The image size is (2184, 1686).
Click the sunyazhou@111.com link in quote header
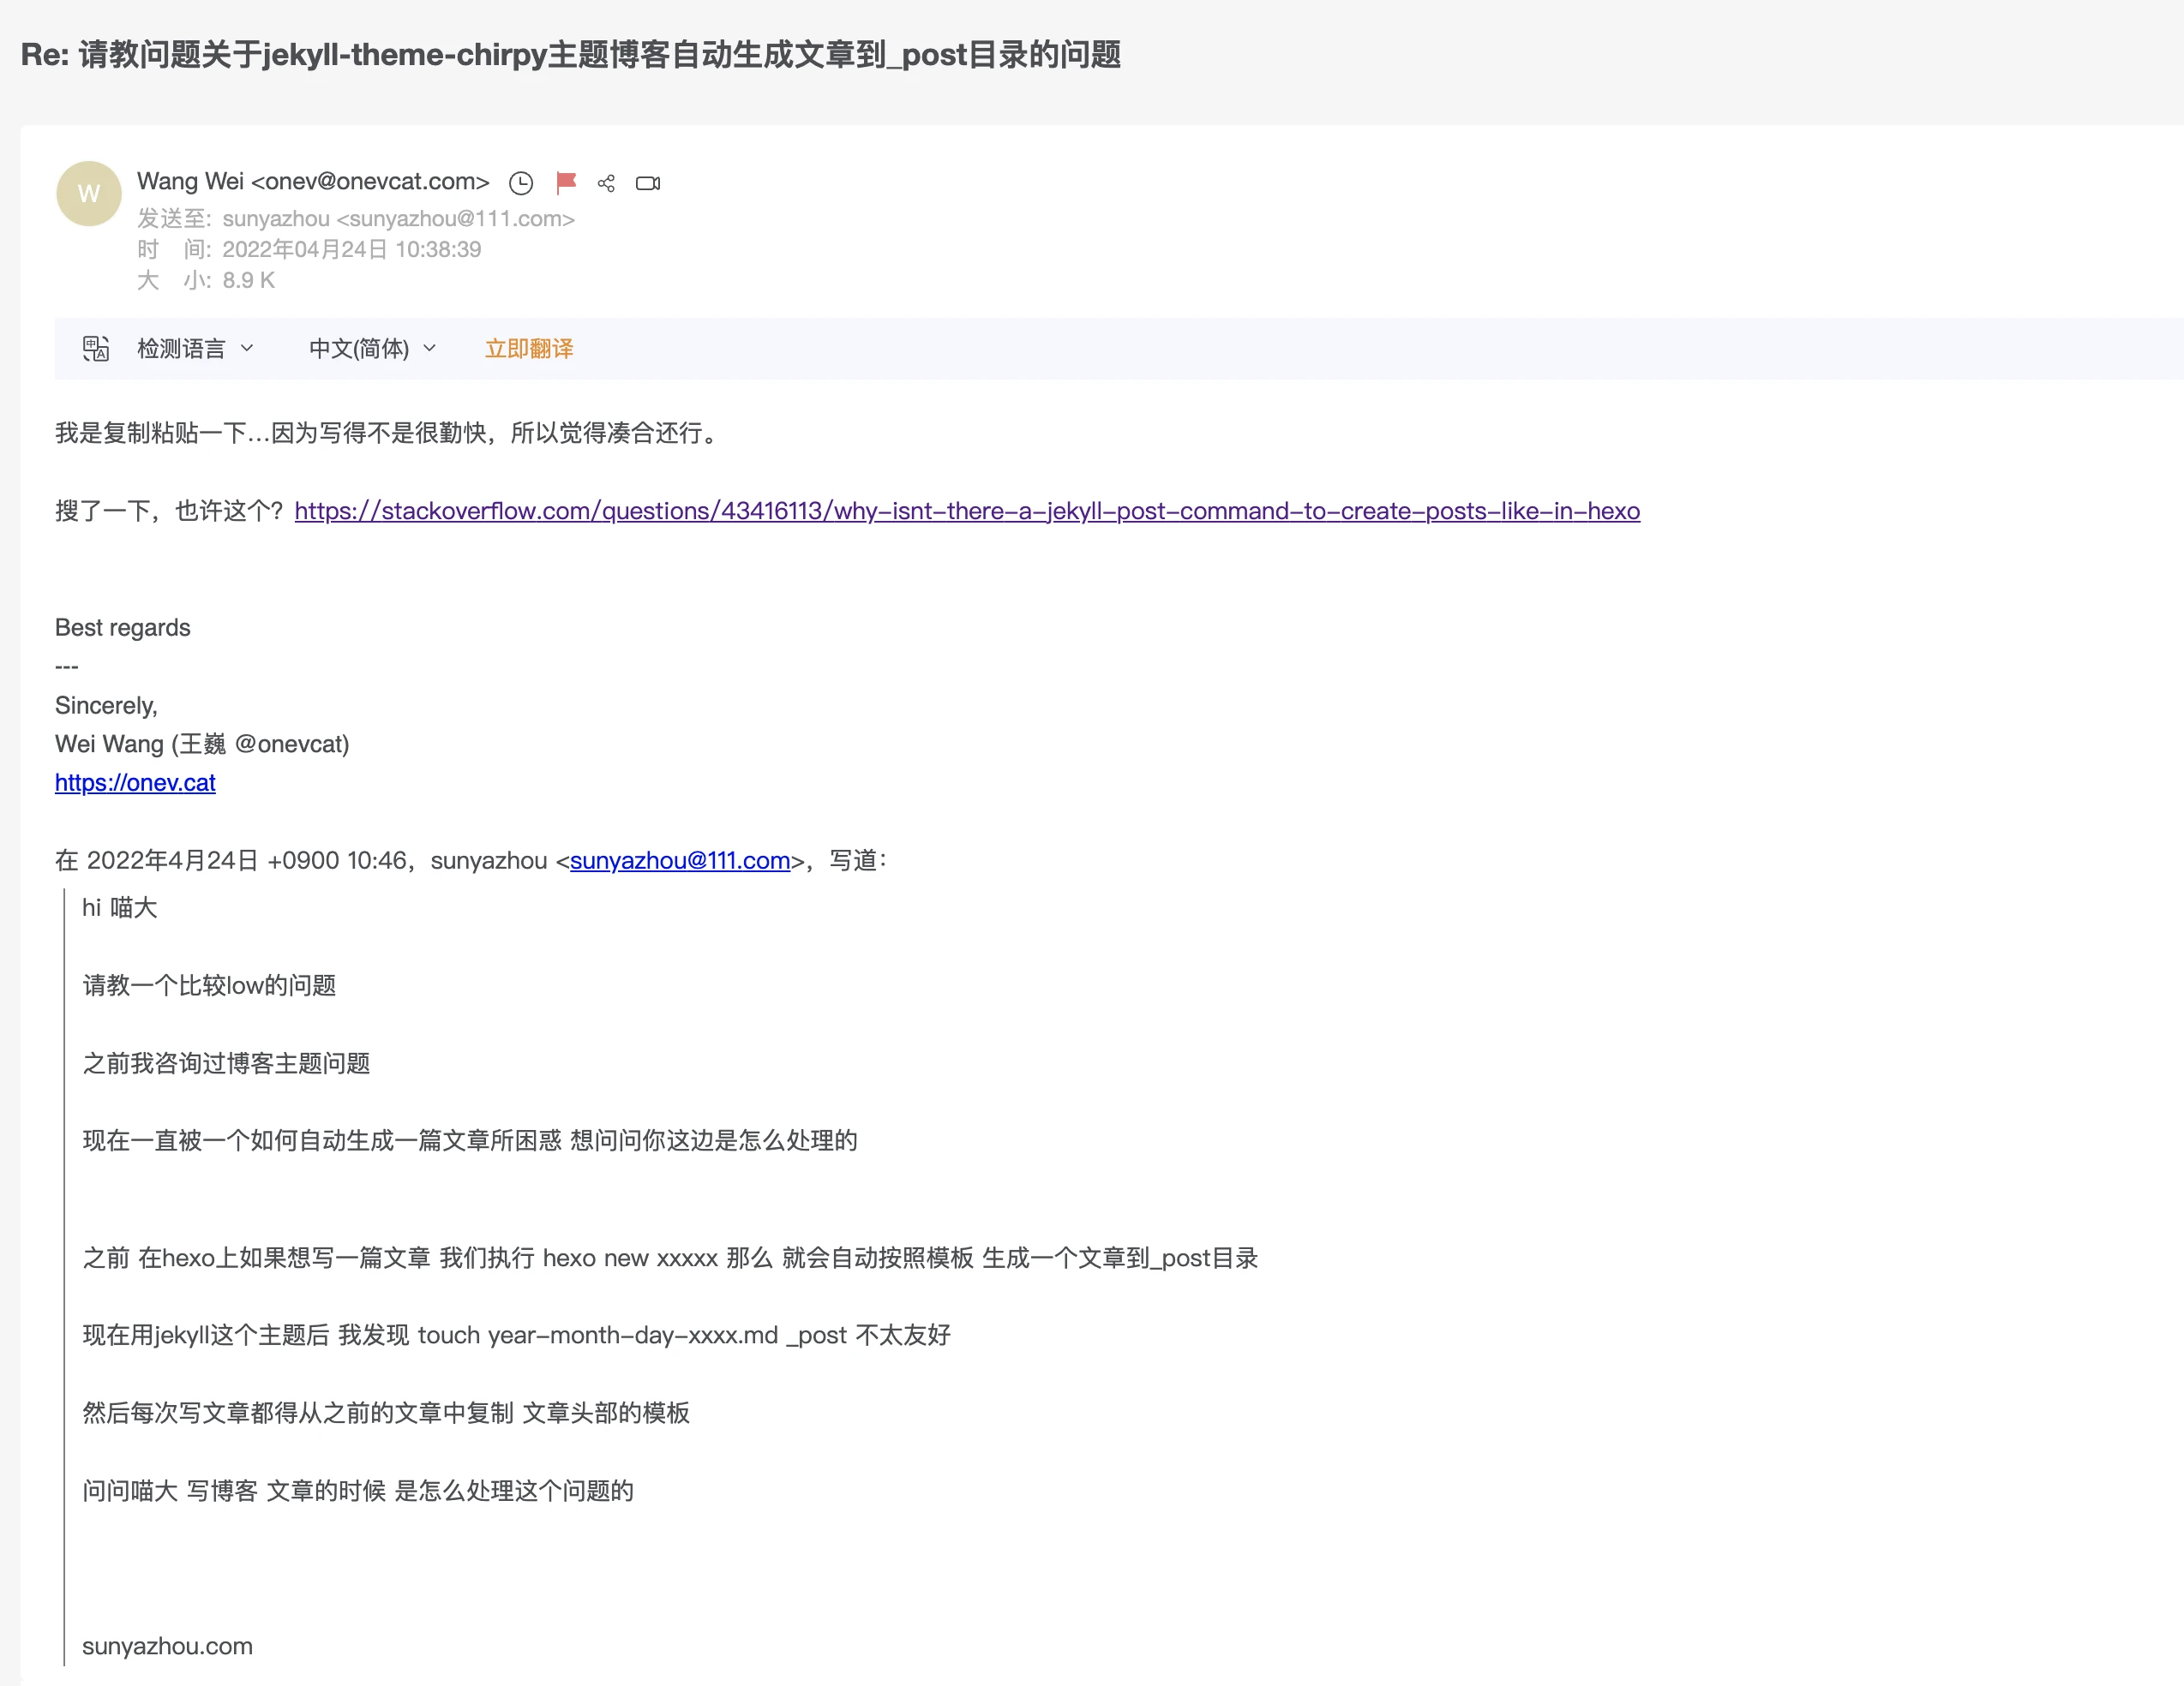pos(680,860)
